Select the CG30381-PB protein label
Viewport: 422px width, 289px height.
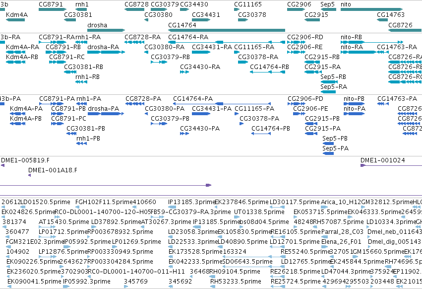tap(86, 129)
